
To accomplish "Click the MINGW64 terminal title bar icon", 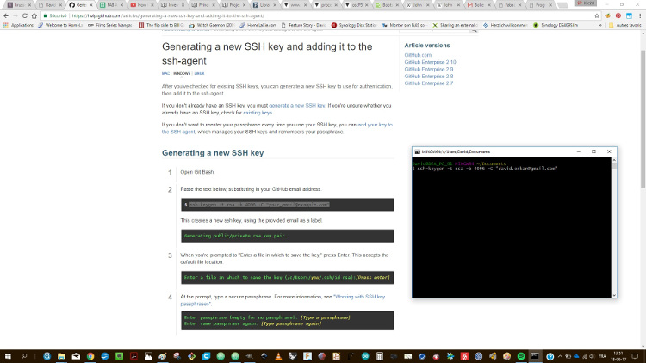I will [x=418, y=152].
